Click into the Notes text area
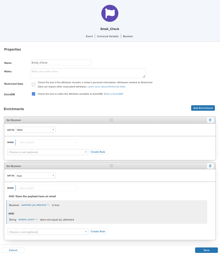The image size is (220, 255). [x=88, y=73]
